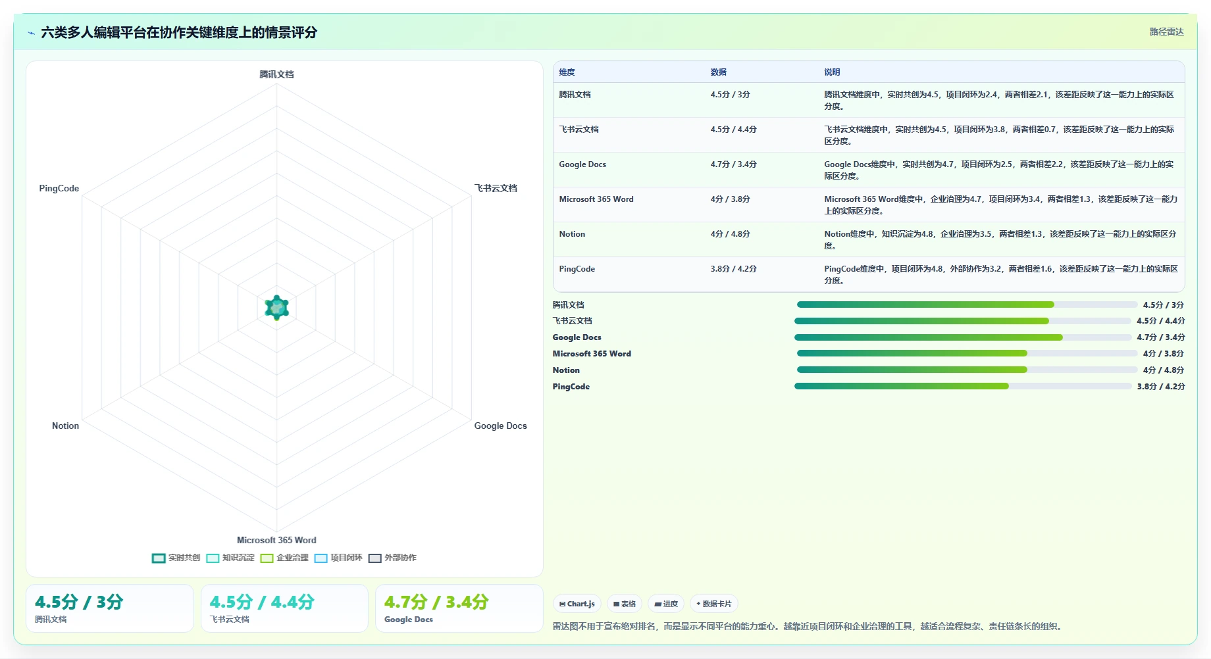Click the Google Docs axis label on radar
The image size is (1211, 659).
(500, 426)
